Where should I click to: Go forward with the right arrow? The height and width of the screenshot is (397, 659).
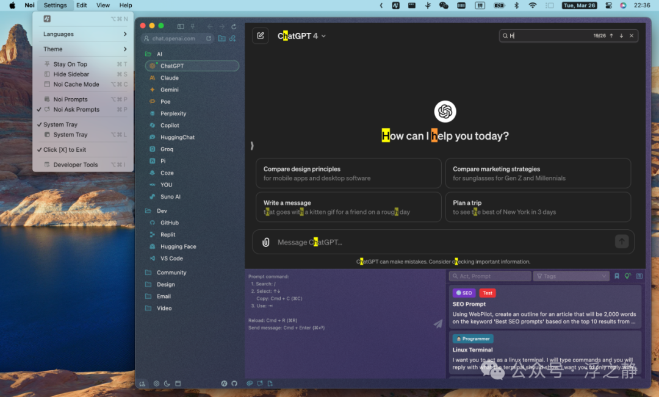point(222,26)
